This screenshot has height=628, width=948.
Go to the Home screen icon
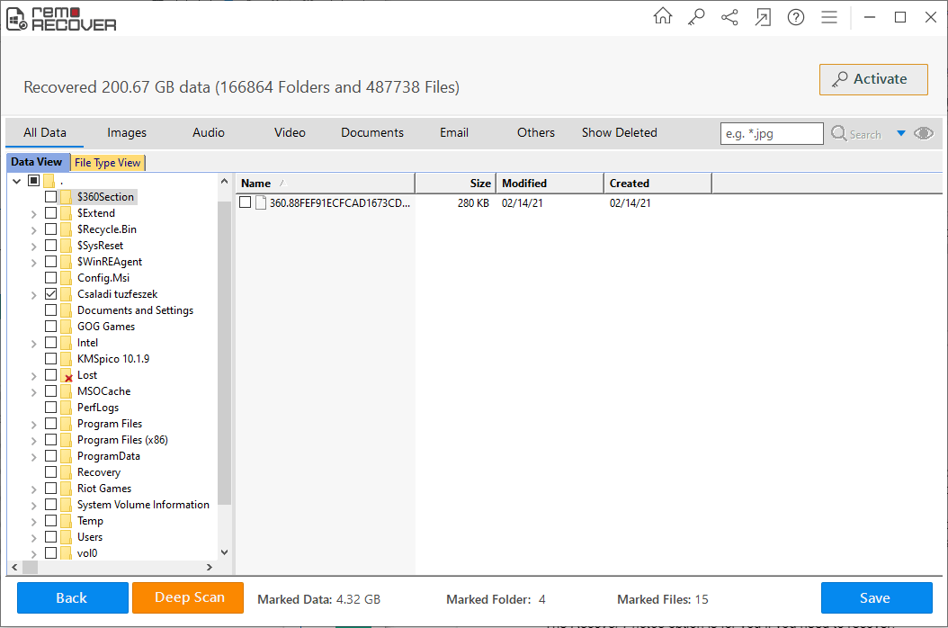pyautogui.click(x=663, y=16)
